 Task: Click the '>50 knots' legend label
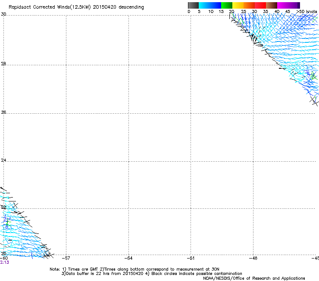(x=306, y=12)
